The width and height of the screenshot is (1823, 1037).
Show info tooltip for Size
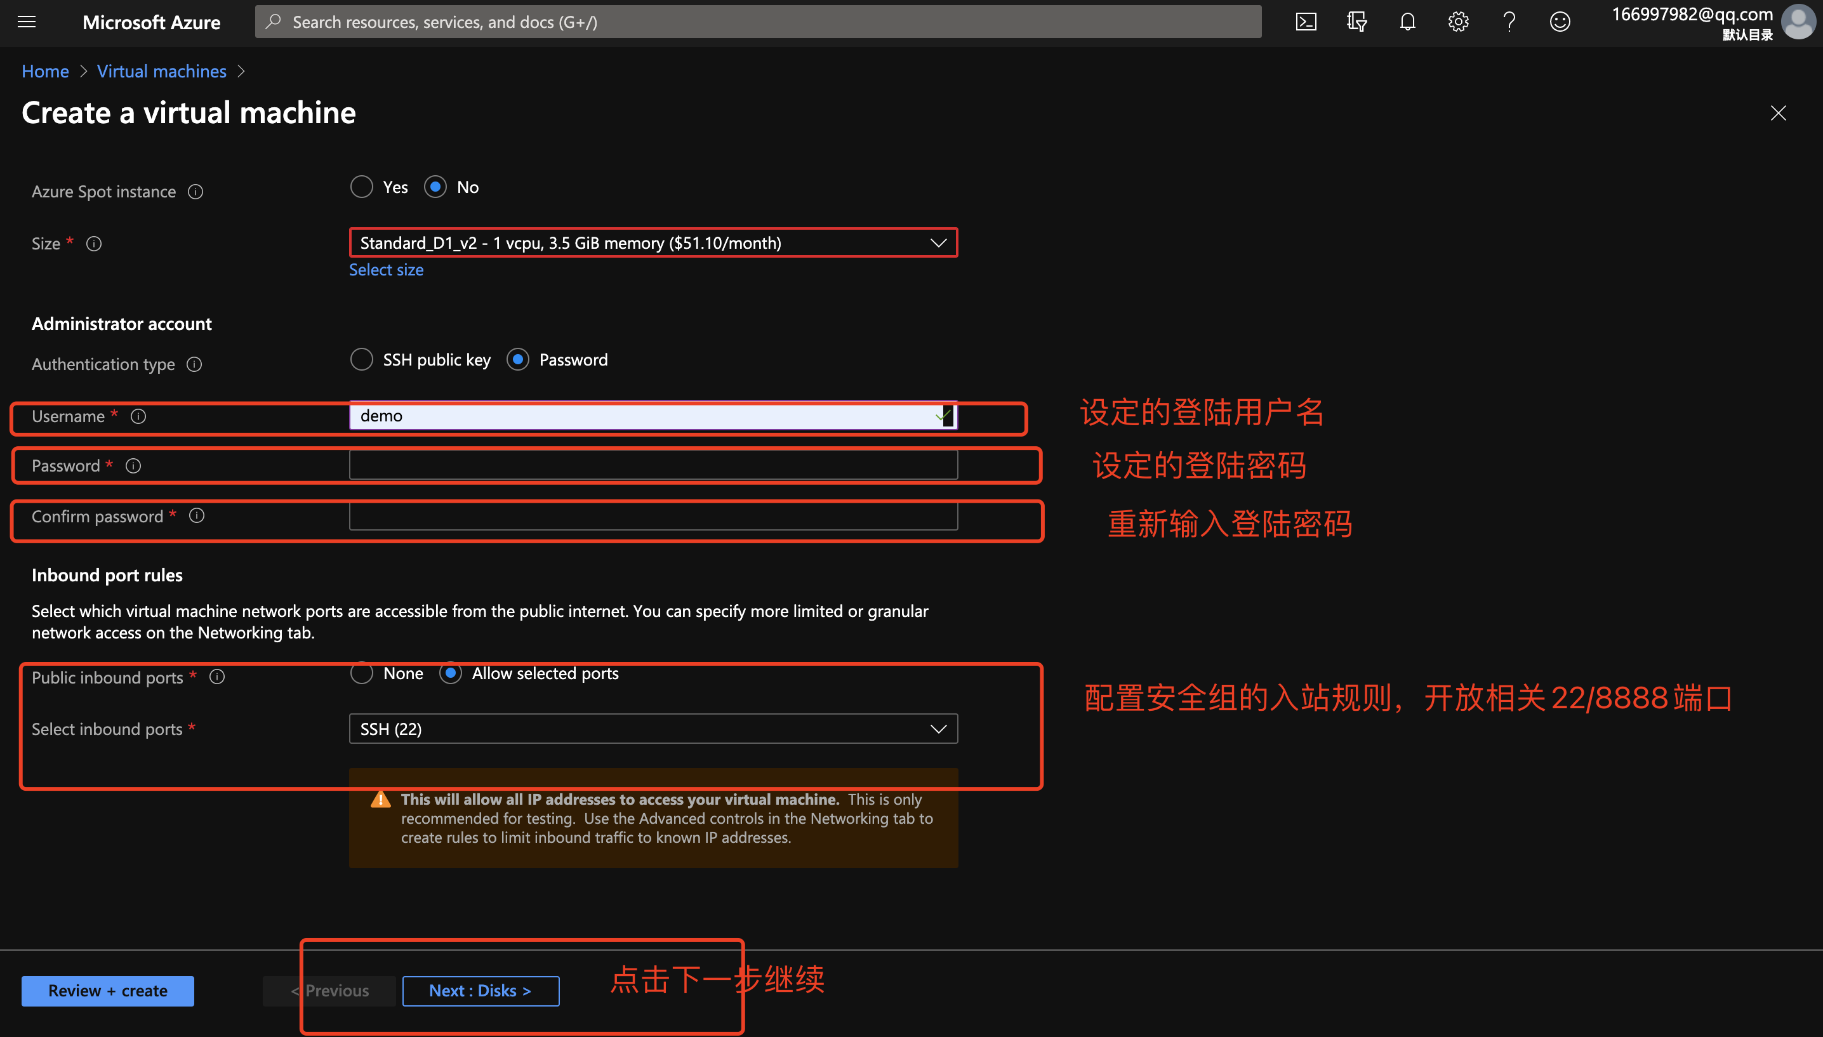click(x=94, y=244)
